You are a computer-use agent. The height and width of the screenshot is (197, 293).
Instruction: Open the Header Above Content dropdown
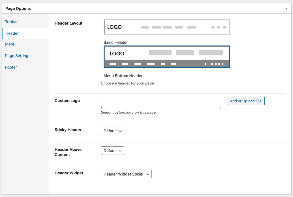112,151
